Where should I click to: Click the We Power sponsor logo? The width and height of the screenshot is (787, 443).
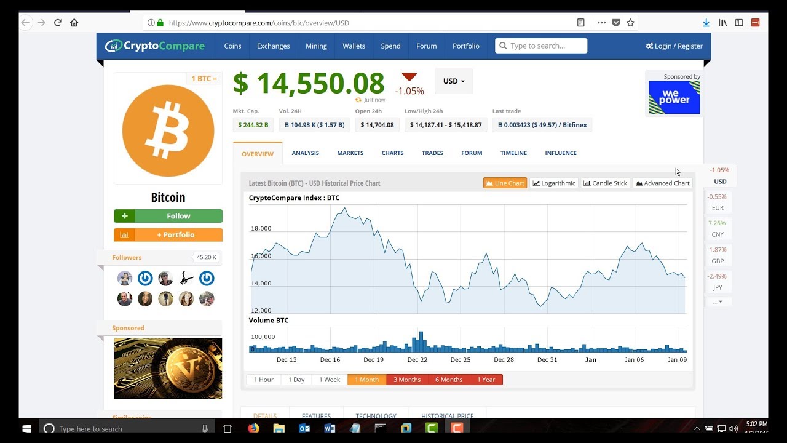coord(674,97)
